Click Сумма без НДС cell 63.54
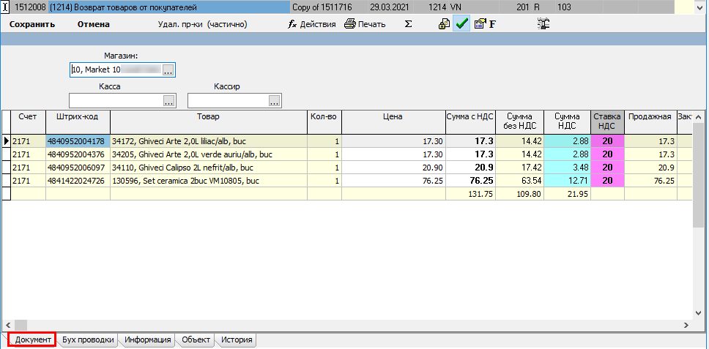The image size is (709, 349). pos(519,181)
